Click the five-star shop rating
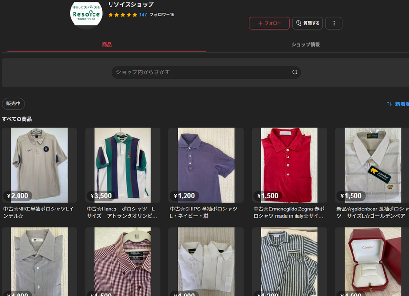 click(x=122, y=15)
